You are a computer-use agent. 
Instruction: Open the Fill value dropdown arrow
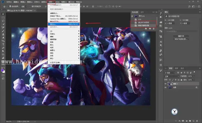pos(194,80)
